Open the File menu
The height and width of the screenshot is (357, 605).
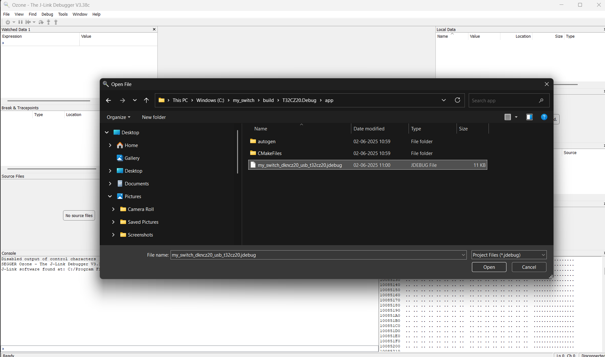(6, 14)
